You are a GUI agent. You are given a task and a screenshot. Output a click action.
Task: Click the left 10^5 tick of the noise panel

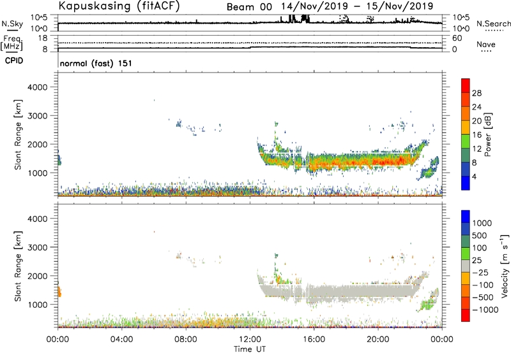[39, 18]
